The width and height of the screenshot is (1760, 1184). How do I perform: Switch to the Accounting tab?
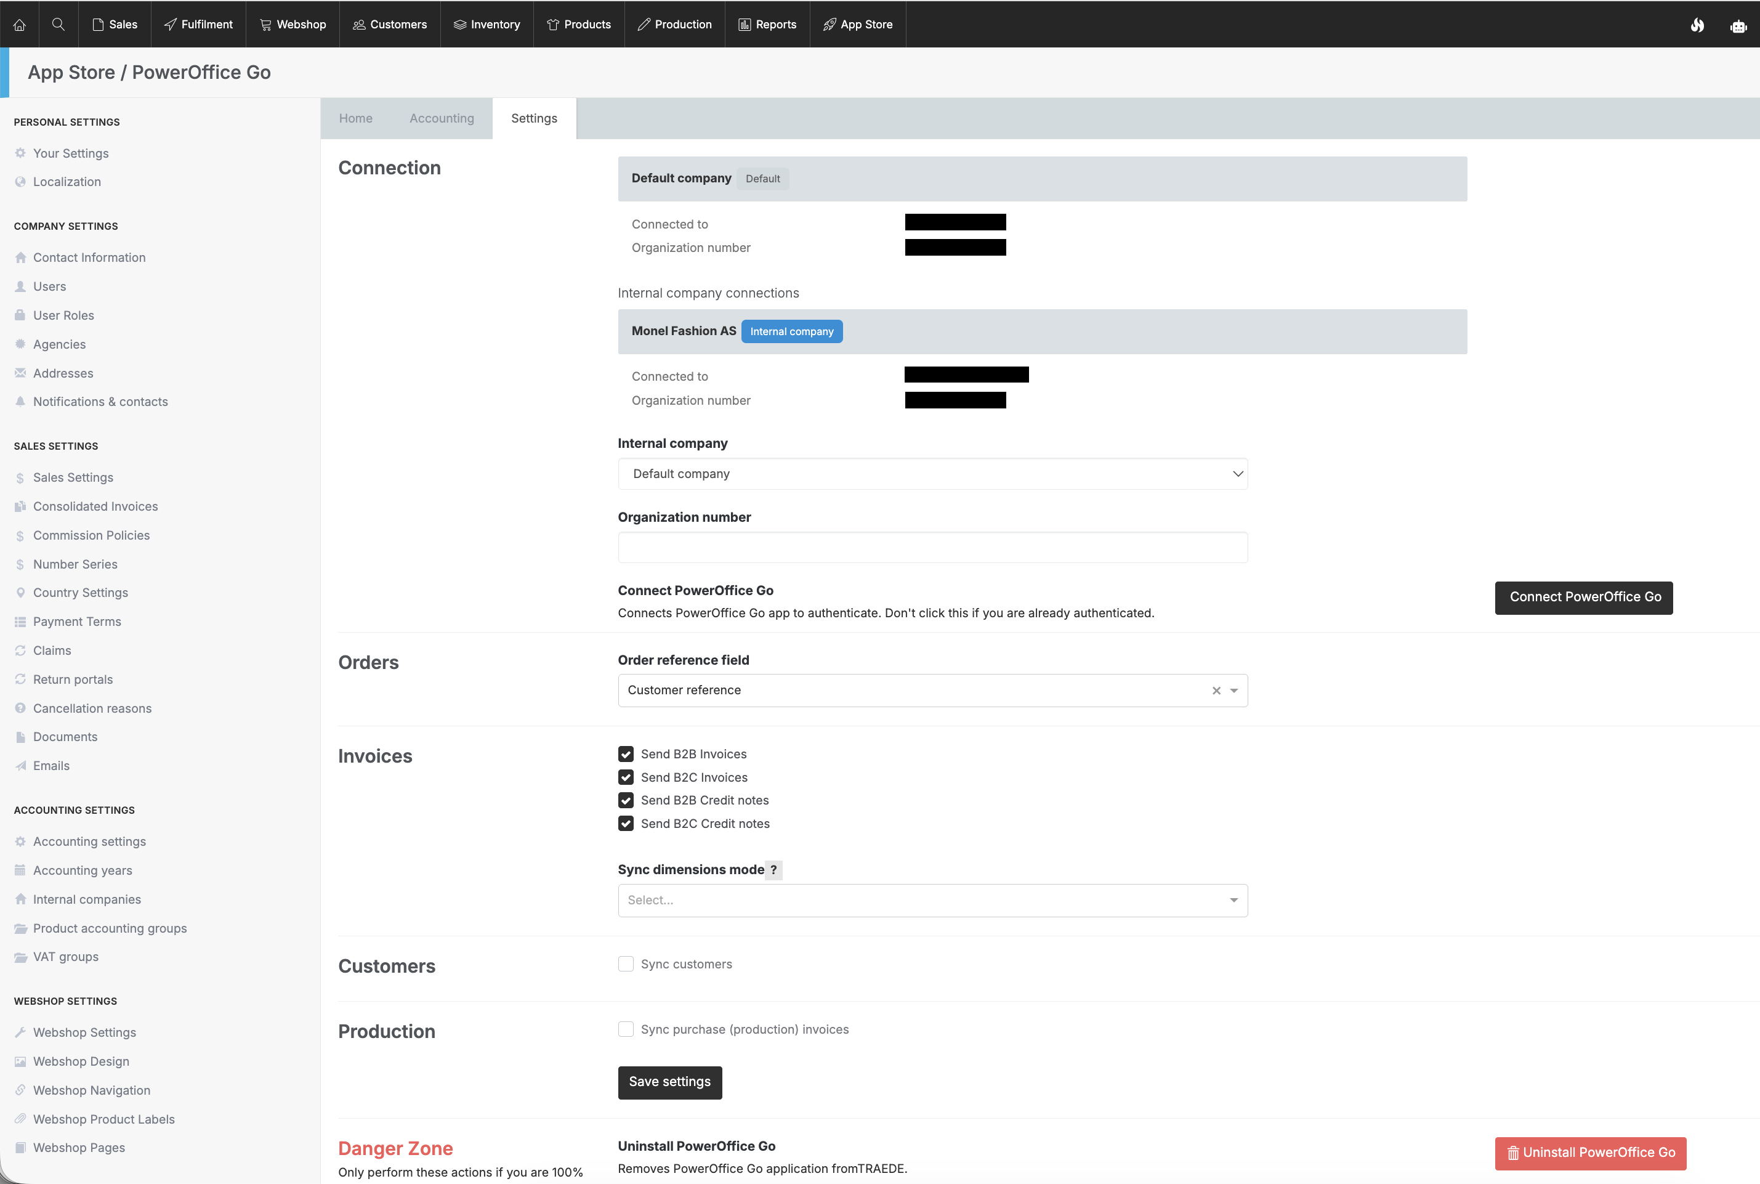click(x=442, y=118)
